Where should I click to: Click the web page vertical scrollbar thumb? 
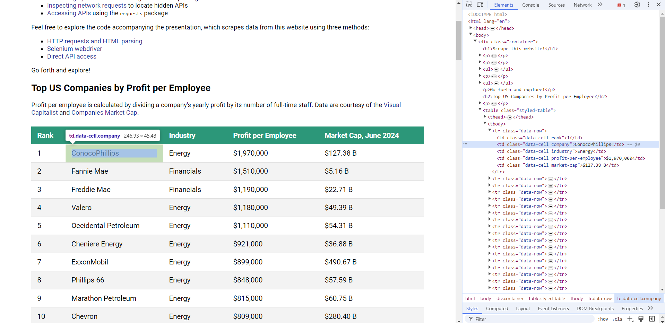459,40
